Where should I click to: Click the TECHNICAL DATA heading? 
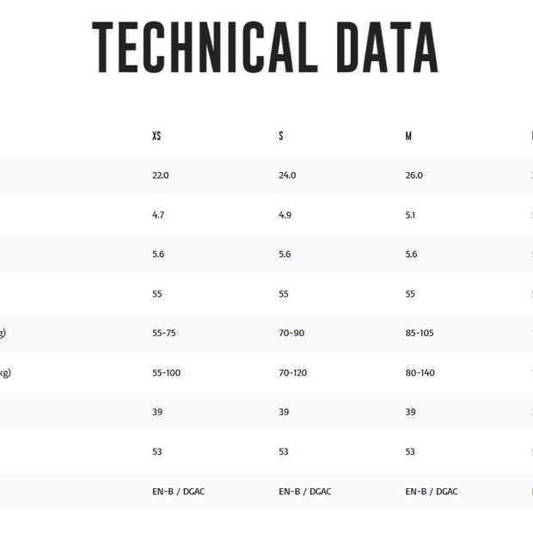coord(265,47)
